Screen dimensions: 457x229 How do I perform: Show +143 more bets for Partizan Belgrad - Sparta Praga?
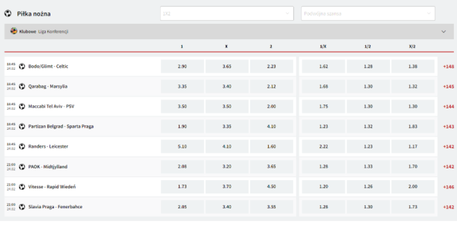448,127
